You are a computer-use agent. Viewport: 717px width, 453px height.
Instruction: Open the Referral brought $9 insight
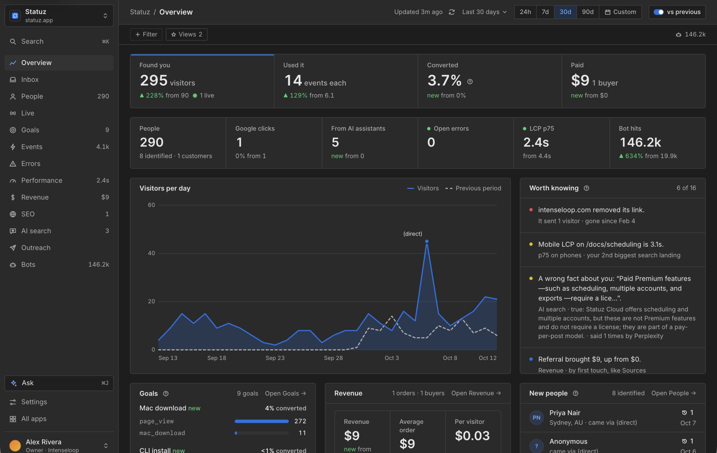click(613, 361)
